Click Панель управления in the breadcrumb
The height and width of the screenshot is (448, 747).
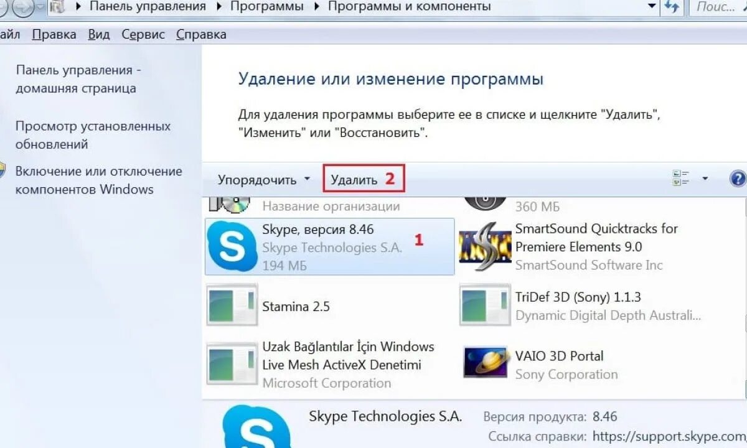148,7
